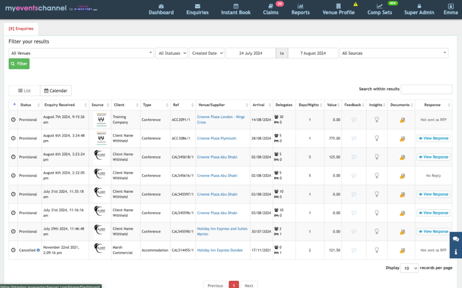This screenshot has width=462, height=288.
Task: Click feedback bubble for CAL514455/1
Action: pyautogui.click(x=354, y=250)
